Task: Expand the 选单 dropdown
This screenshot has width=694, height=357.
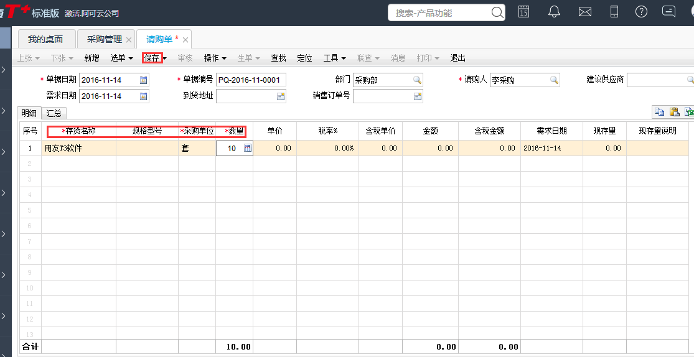Action: 131,58
